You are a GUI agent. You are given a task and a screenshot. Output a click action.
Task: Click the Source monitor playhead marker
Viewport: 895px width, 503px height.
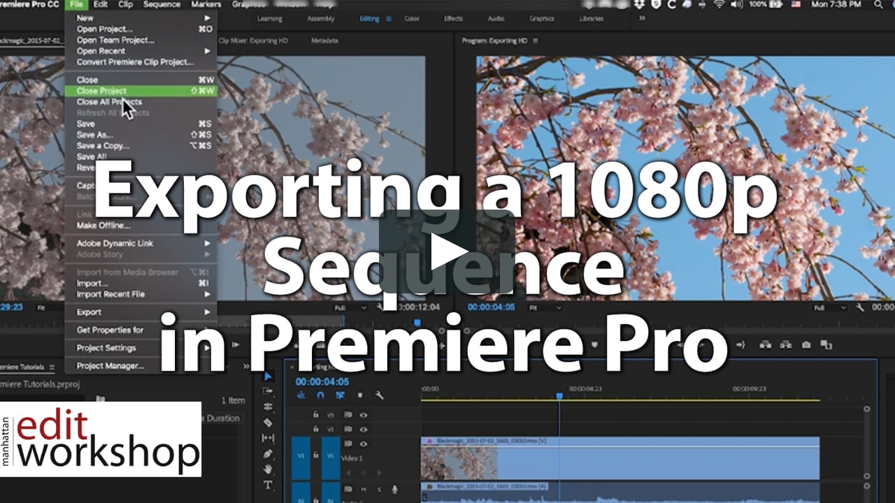[417, 323]
